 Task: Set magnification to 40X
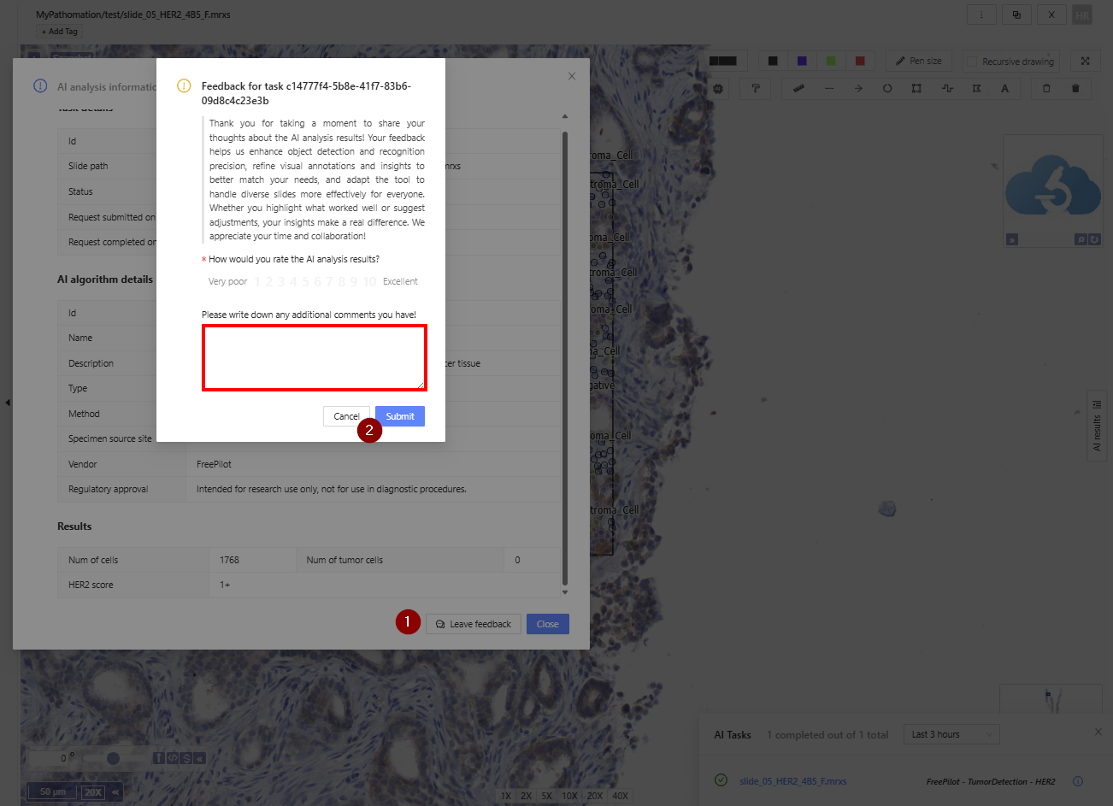coord(620,796)
